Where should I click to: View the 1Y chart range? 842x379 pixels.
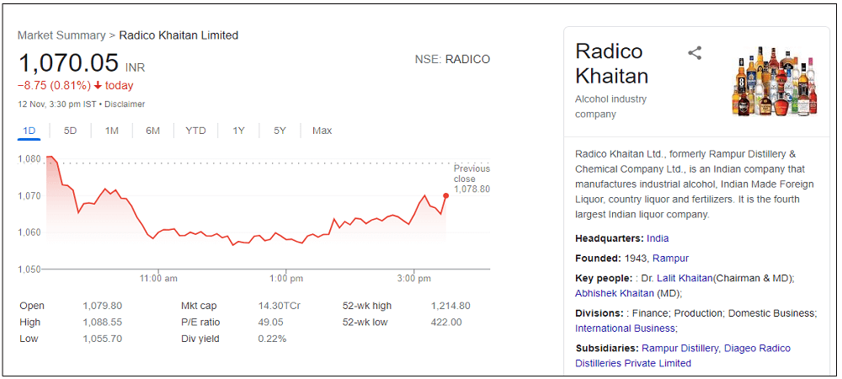[x=238, y=131]
